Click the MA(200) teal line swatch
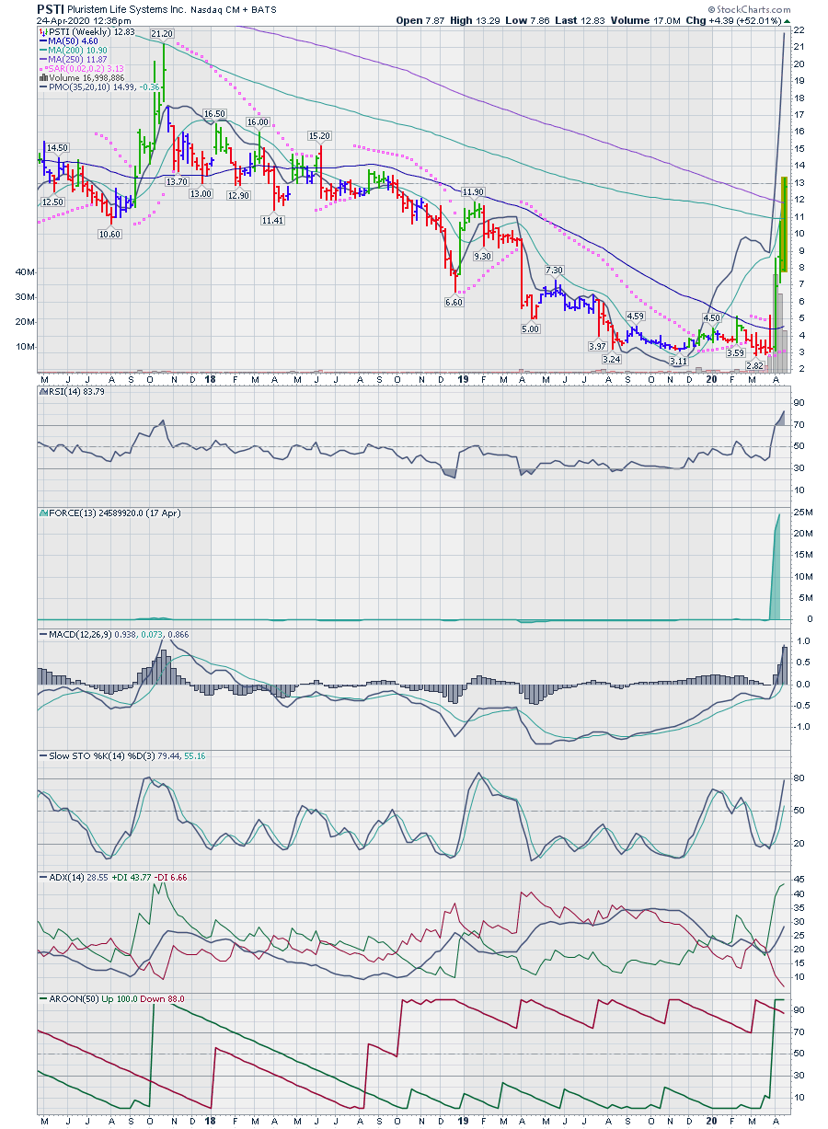The width and height of the screenshot is (828, 1129). (x=41, y=51)
